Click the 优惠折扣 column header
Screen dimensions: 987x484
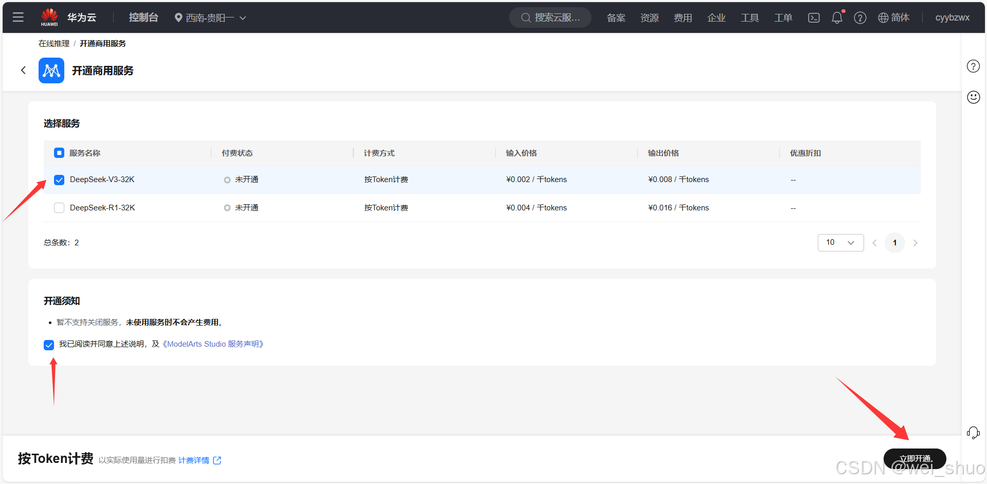tap(805, 153)
